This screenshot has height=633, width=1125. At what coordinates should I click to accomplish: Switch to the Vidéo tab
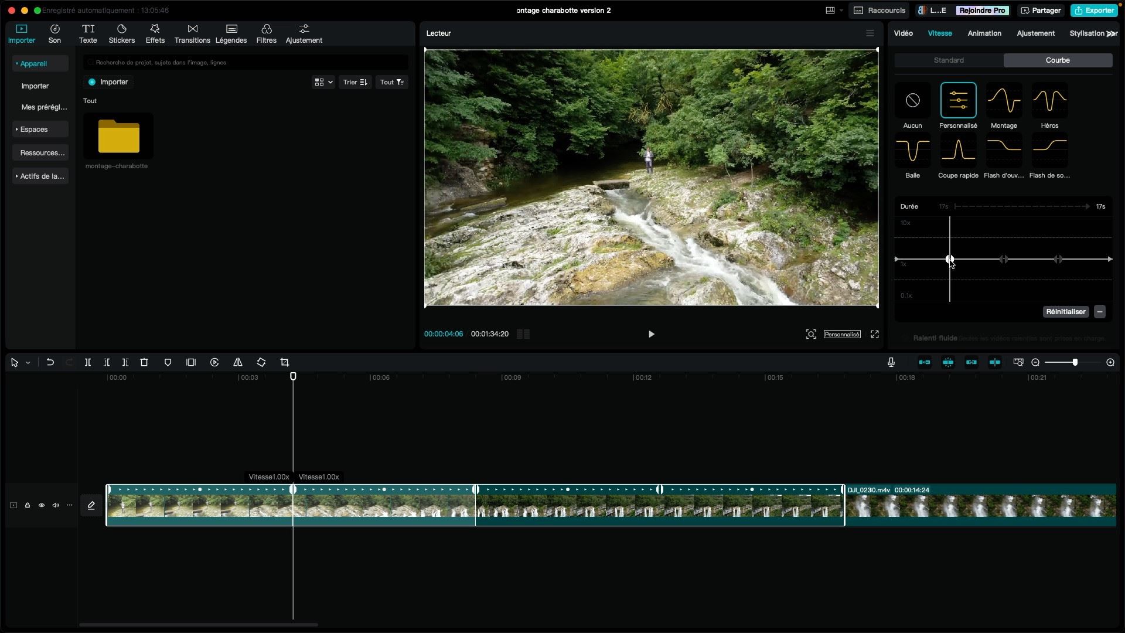tap(903, 33)
